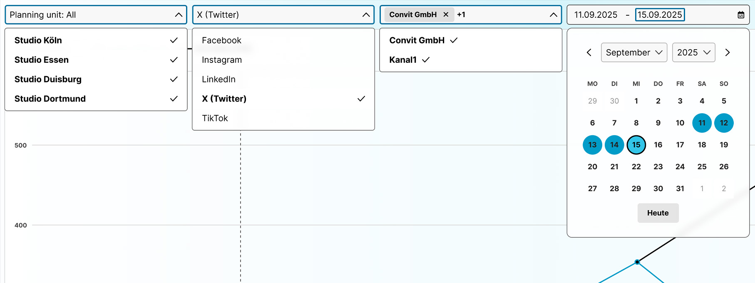
Task: Click the start date 11.09.2025 field
Action: coord(596,15)
